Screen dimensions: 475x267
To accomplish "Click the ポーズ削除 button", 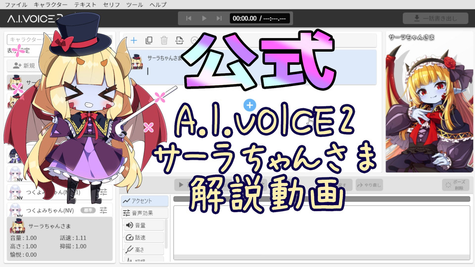I will [455, 184].
